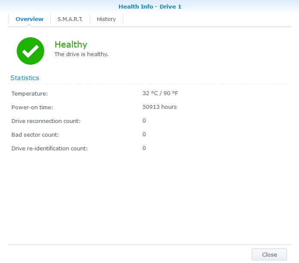
Task: Click the Bad sector count label
Action: pos(35,134)
